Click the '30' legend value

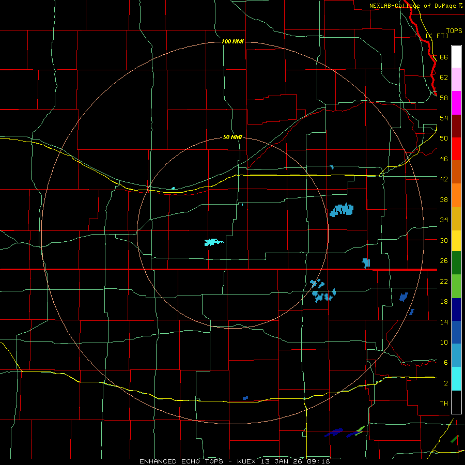(444, 240)
